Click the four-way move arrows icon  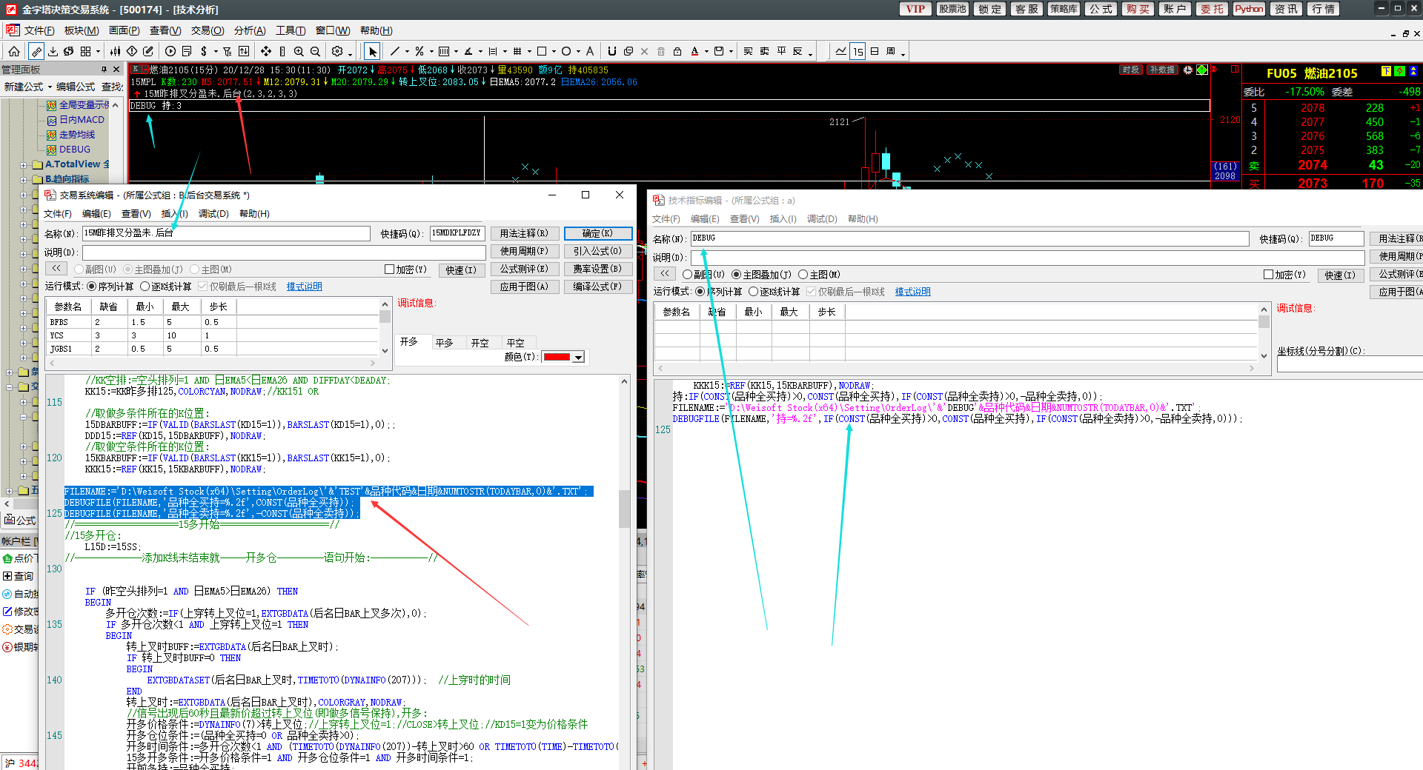[x=265, y=51]
